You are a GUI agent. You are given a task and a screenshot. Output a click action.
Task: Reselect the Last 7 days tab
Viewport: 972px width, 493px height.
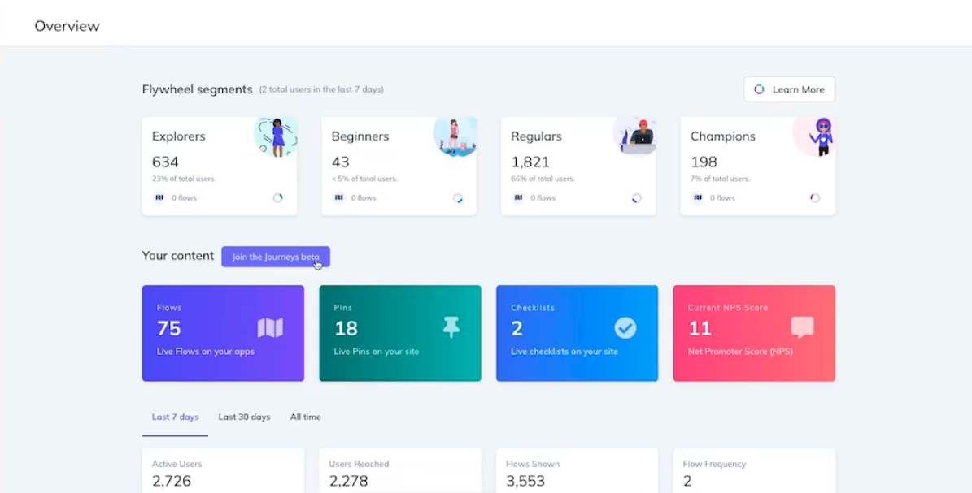[175, 417]
